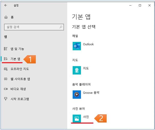
Task: Click the Groove 음악 app icon
Action: point(77,95)
